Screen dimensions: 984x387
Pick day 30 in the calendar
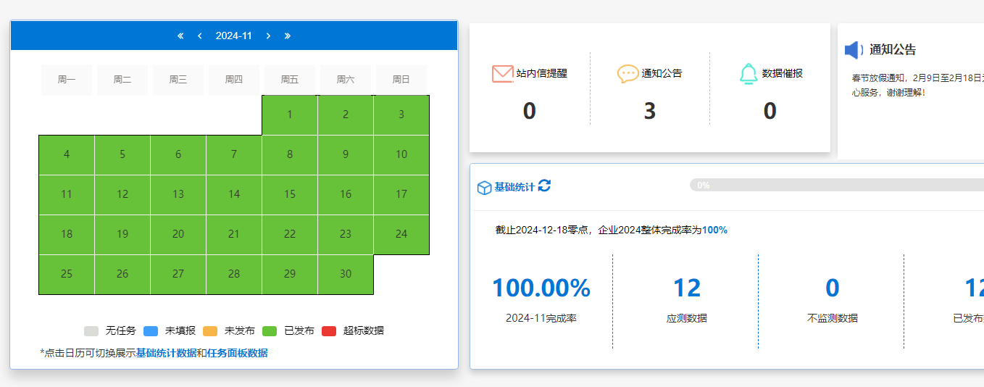point(346,274)
